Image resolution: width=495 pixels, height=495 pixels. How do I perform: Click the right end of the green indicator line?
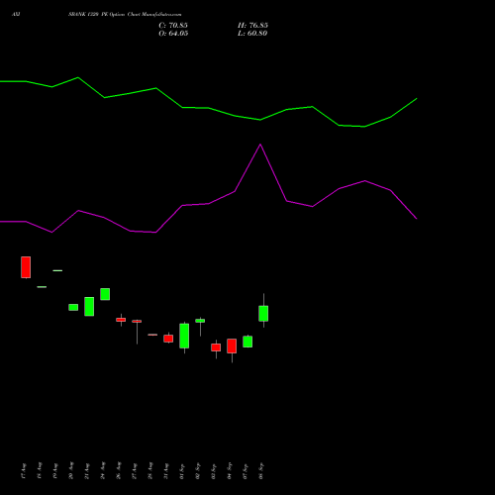(x=417, y=98)
